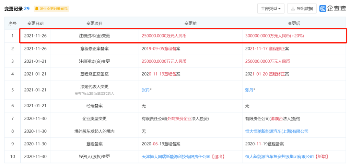Open the 张丹 link in 变更前 column
This screenshot has width=350, height=168.
[146, 90]
